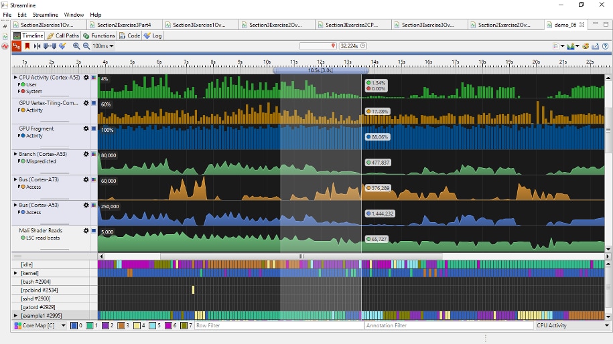
Task: Select the Functions view button
Action: (99, 35)
